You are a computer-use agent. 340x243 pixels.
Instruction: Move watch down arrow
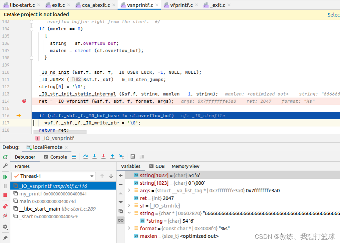121,202
